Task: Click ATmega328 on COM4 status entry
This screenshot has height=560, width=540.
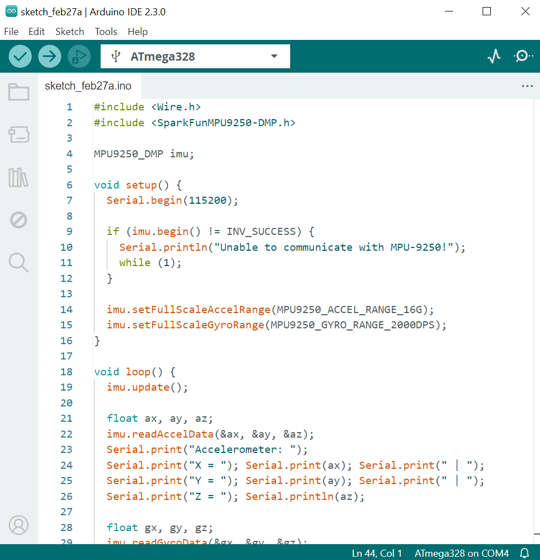Action: (x=461, y=553)
